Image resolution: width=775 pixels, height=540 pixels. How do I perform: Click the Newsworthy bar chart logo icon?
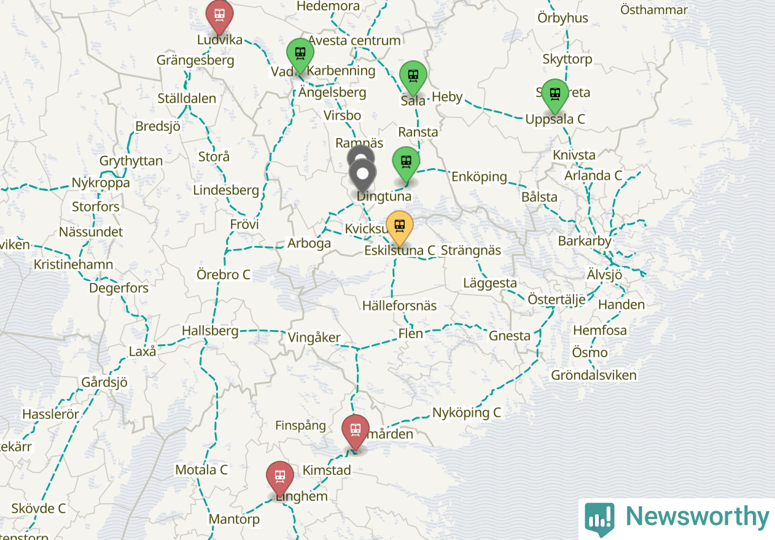click(599, 519)
